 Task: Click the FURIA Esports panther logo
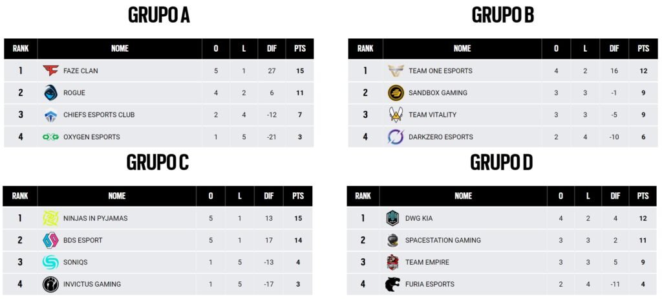(x=393, y=285)
